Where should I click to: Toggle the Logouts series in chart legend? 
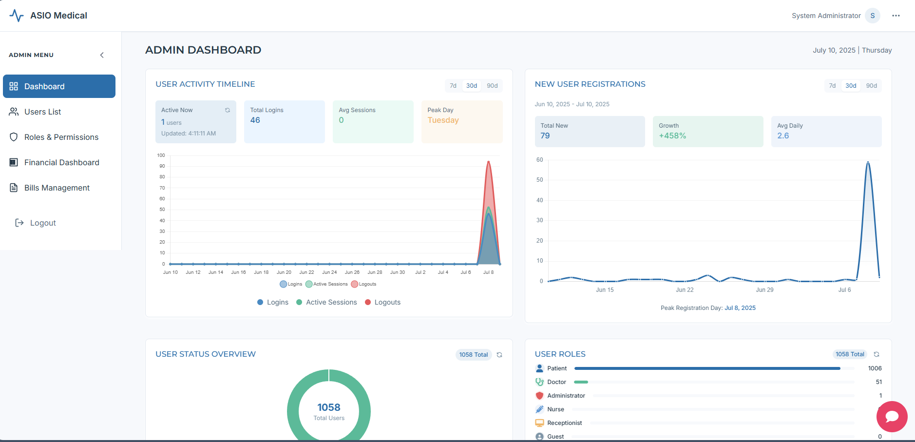tap(363, 284)
